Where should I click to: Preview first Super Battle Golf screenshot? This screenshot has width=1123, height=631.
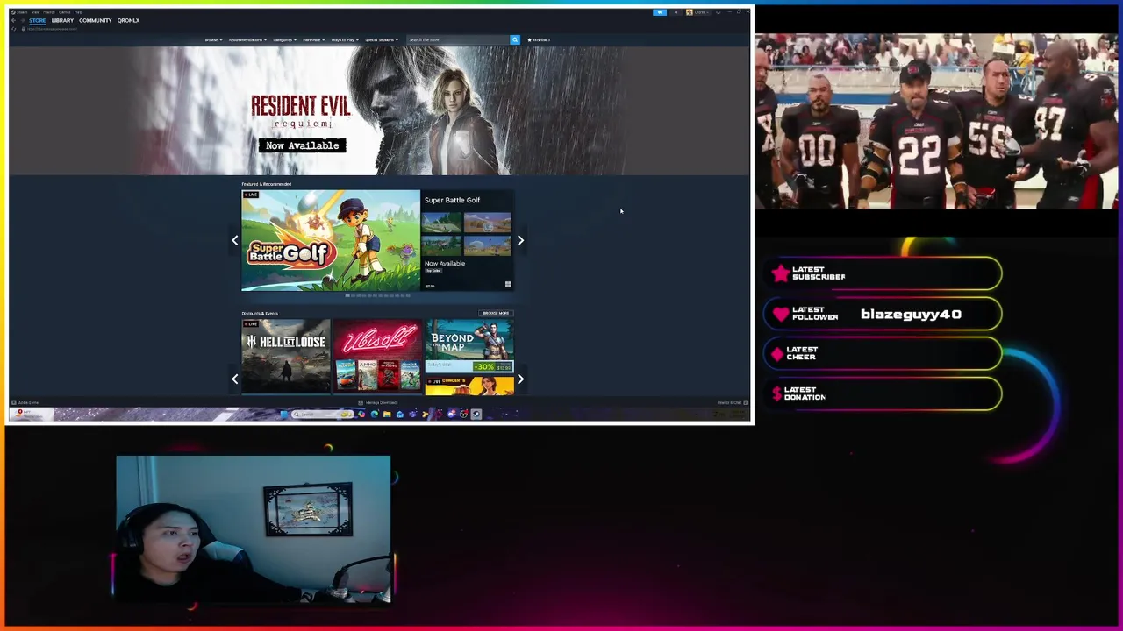tap(441, 223)
